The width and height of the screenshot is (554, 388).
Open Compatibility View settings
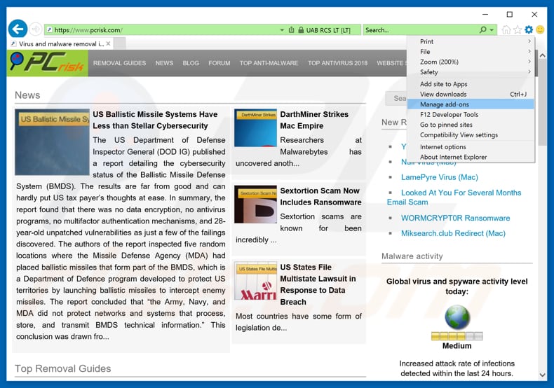click(471, 135)
